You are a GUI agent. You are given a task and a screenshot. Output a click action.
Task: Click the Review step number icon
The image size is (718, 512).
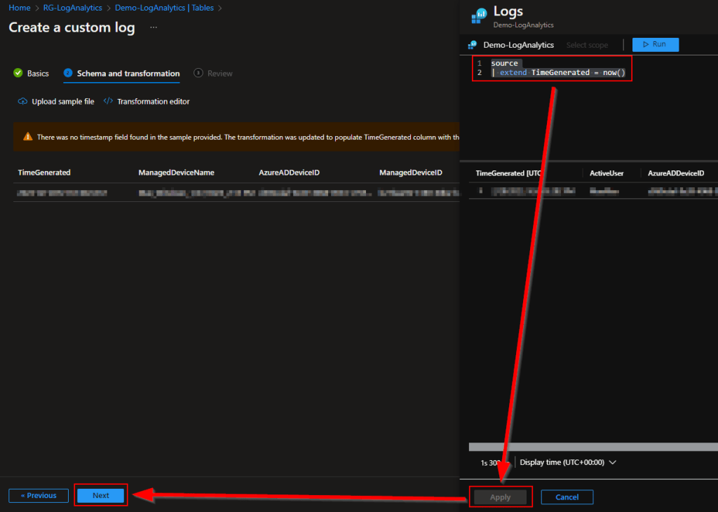[x=198, y=74]
